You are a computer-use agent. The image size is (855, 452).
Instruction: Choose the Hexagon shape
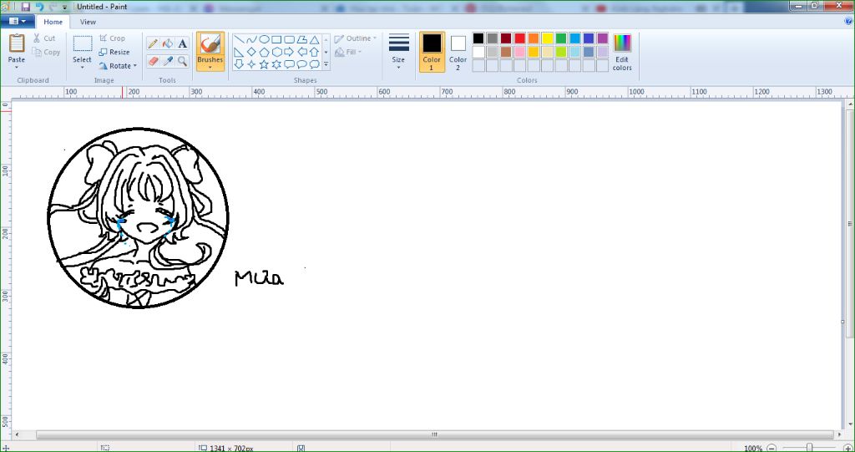(276, 52)
